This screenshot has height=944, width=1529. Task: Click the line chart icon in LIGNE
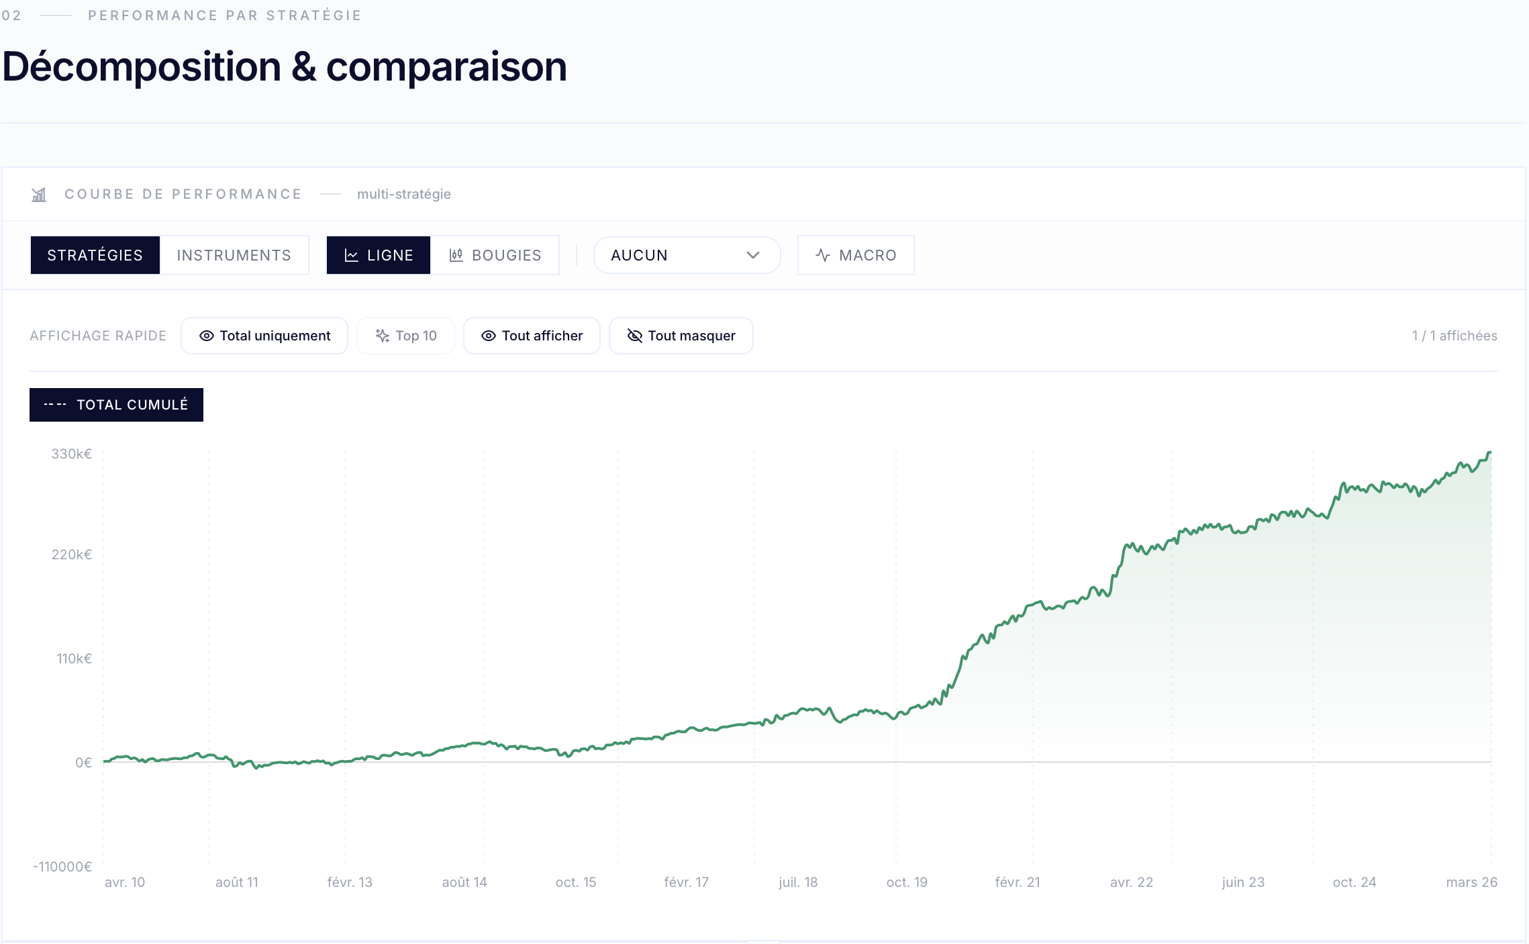(351, 255)
